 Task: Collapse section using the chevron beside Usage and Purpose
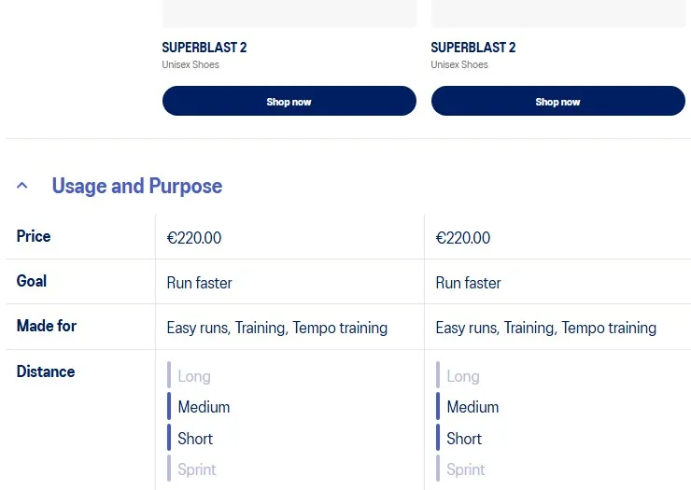coord(22,186)
